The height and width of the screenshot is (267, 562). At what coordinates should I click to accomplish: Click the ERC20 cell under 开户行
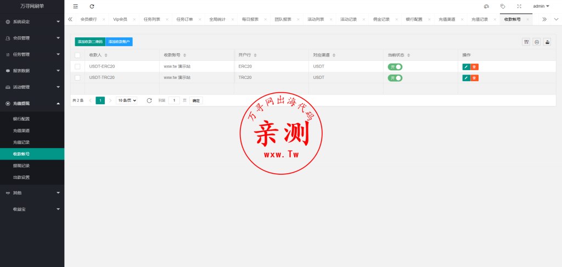point(271,66)
